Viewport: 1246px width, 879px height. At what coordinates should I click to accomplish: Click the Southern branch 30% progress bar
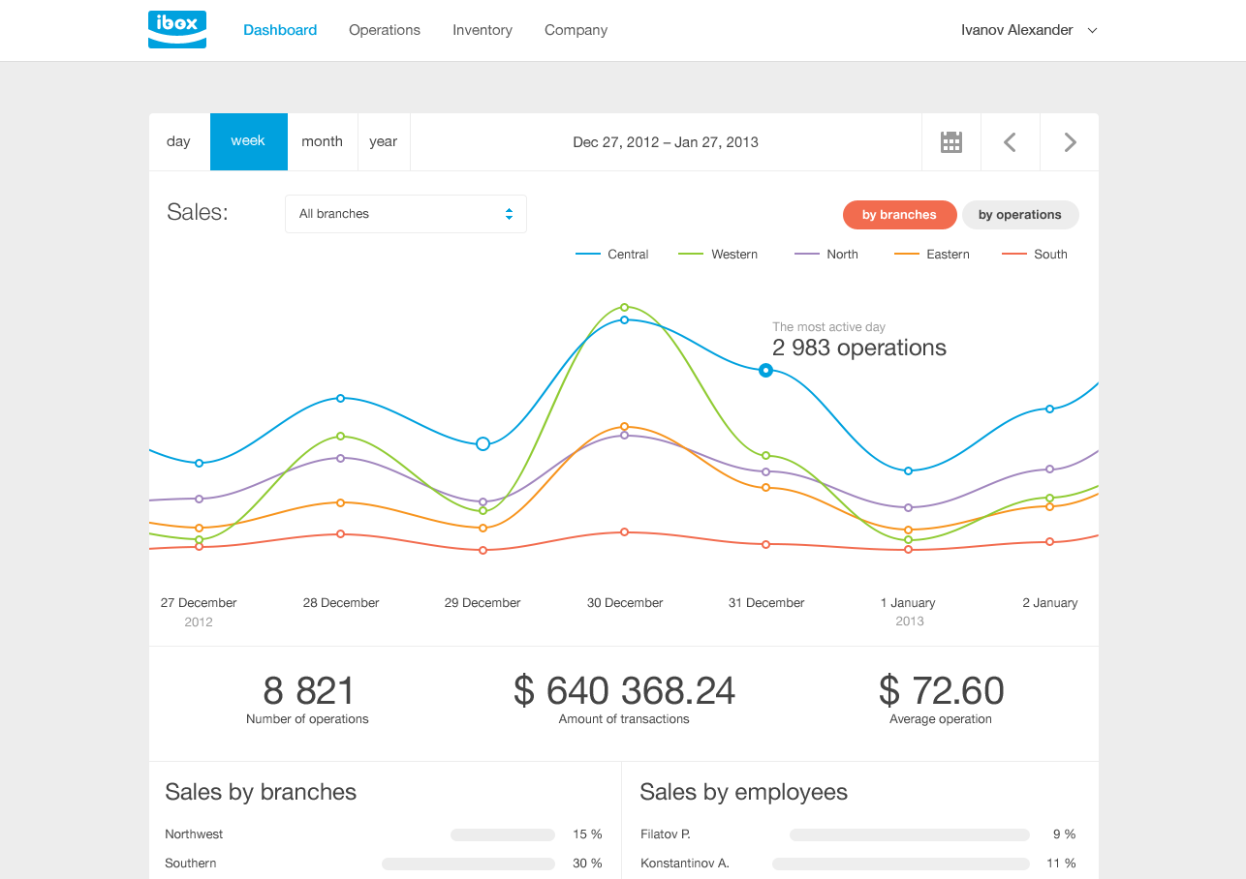[468, 864]
